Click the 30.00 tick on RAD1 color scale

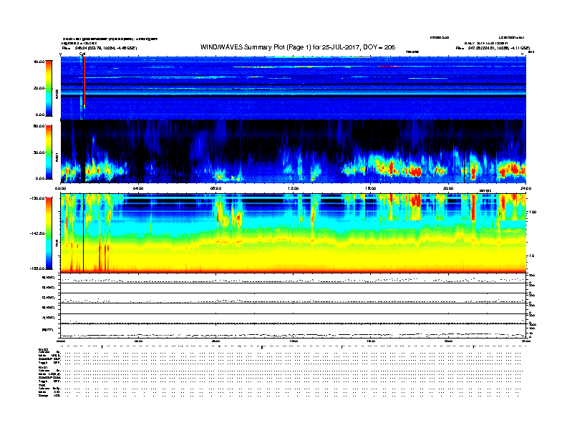pyautogui.click(x=39, y=152)
